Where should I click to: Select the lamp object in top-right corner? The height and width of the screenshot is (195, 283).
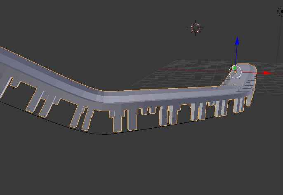click(x=281, y=10)
